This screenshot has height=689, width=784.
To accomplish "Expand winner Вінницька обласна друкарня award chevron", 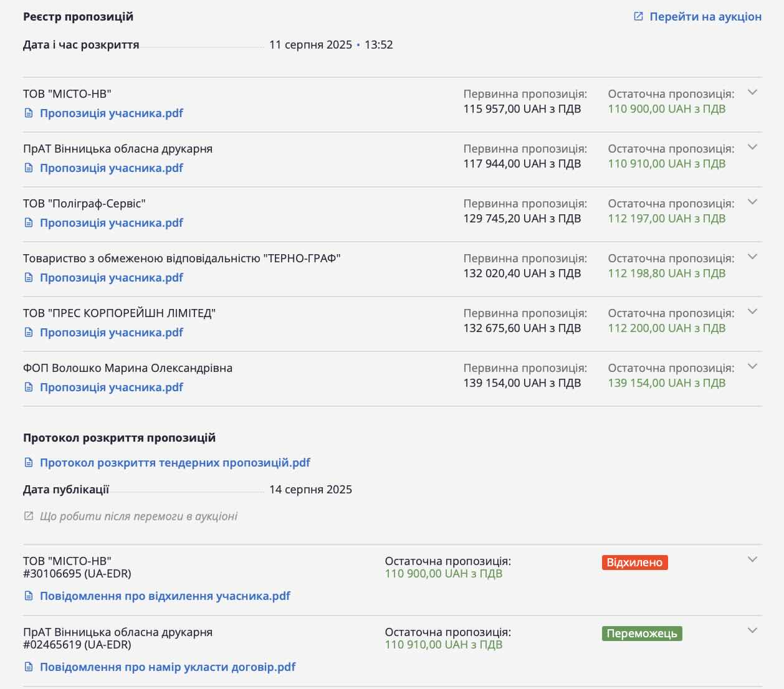I will [x=752, y=630].
